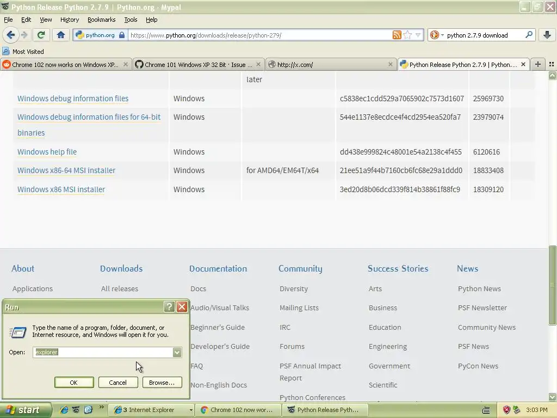
Task: Open the Downloads arrow icon in toolbar
Action: [547, 35]
